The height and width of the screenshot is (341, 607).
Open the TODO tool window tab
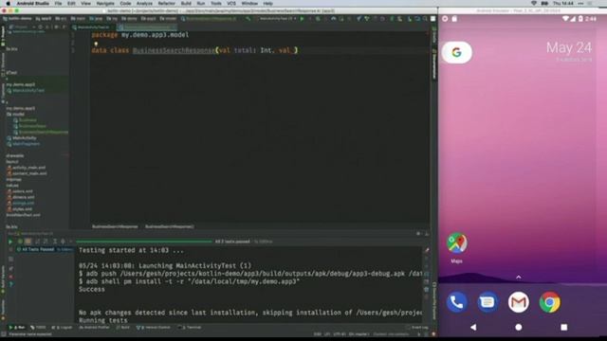38,328
